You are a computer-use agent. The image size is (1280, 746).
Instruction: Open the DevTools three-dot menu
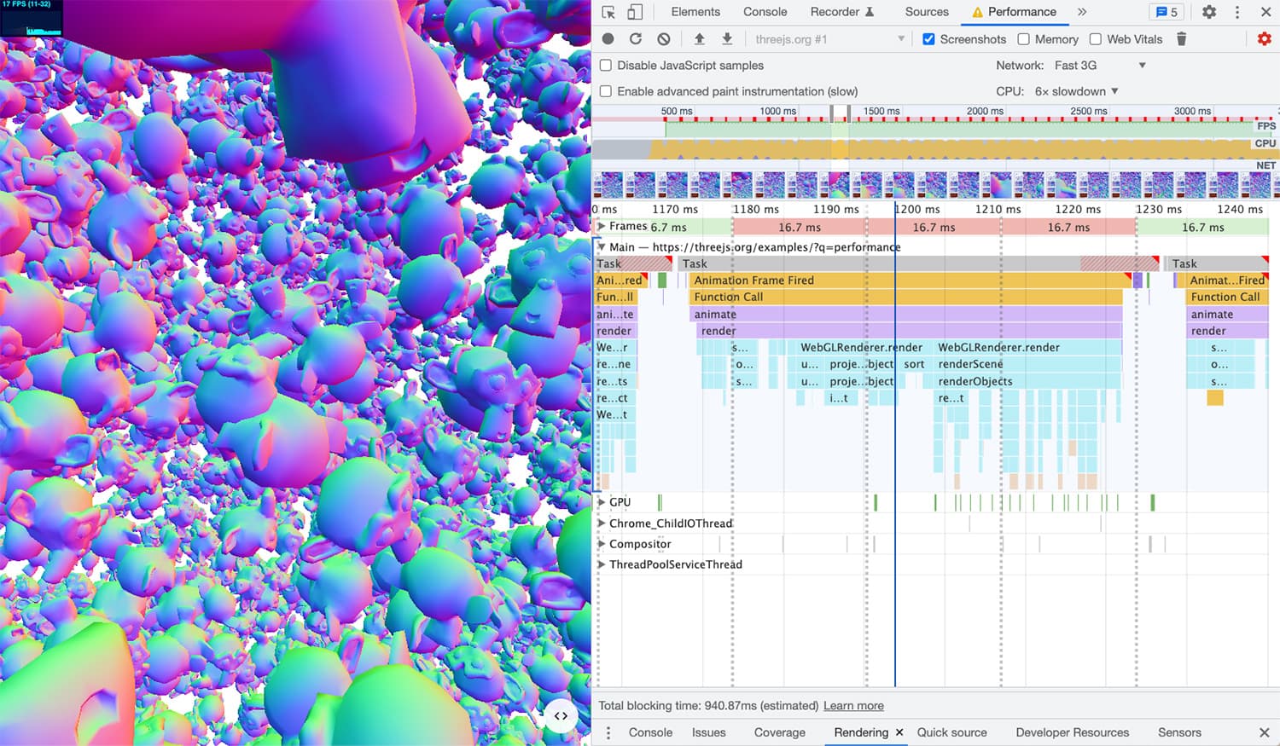coord(1237,12)
